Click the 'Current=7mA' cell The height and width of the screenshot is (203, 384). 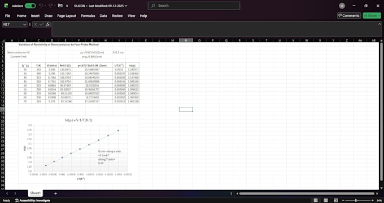click(x=19, y=57)
